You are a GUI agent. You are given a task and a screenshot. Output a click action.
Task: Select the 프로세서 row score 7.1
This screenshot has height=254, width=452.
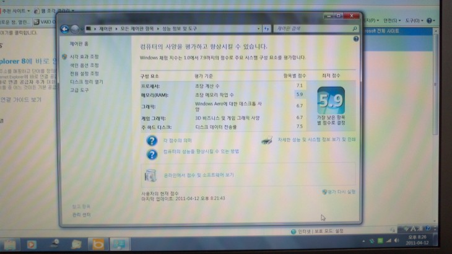(x=299, y=85)
